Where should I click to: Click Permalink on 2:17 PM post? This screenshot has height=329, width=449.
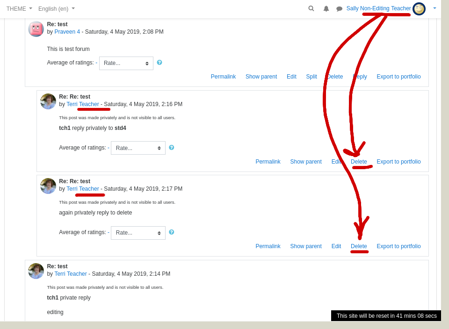click(268, 246)
